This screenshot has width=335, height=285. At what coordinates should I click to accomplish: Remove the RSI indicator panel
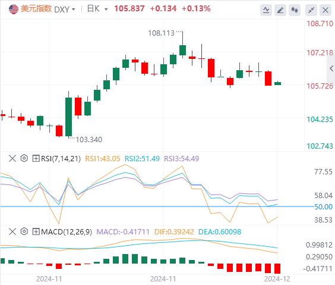pyautogui.click(x=12, y=158)
